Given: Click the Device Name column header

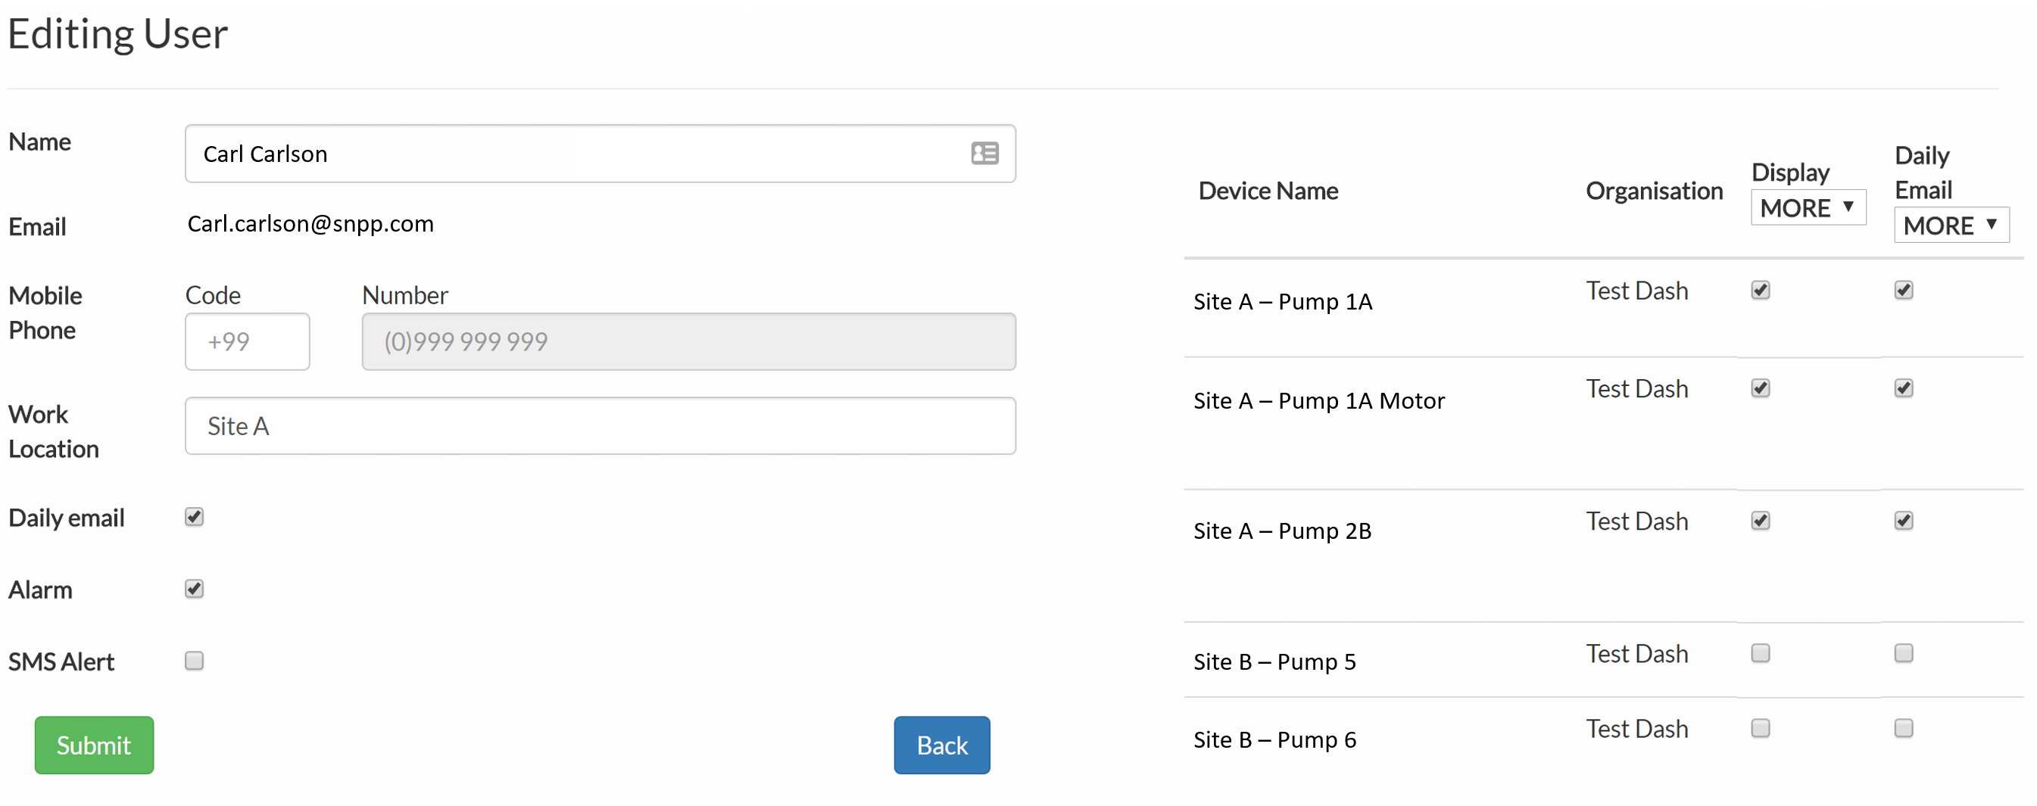Looking at the screenshot, I should click(1268, 191).
